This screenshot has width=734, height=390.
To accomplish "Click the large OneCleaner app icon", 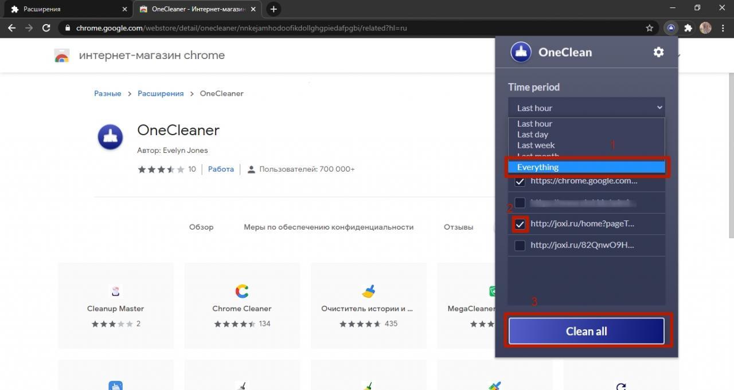I will [x=110, y=137].
